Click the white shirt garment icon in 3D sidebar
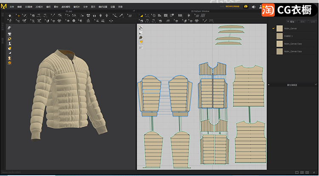Viewport: 319px width, 176px height. [x=9, y=33]
